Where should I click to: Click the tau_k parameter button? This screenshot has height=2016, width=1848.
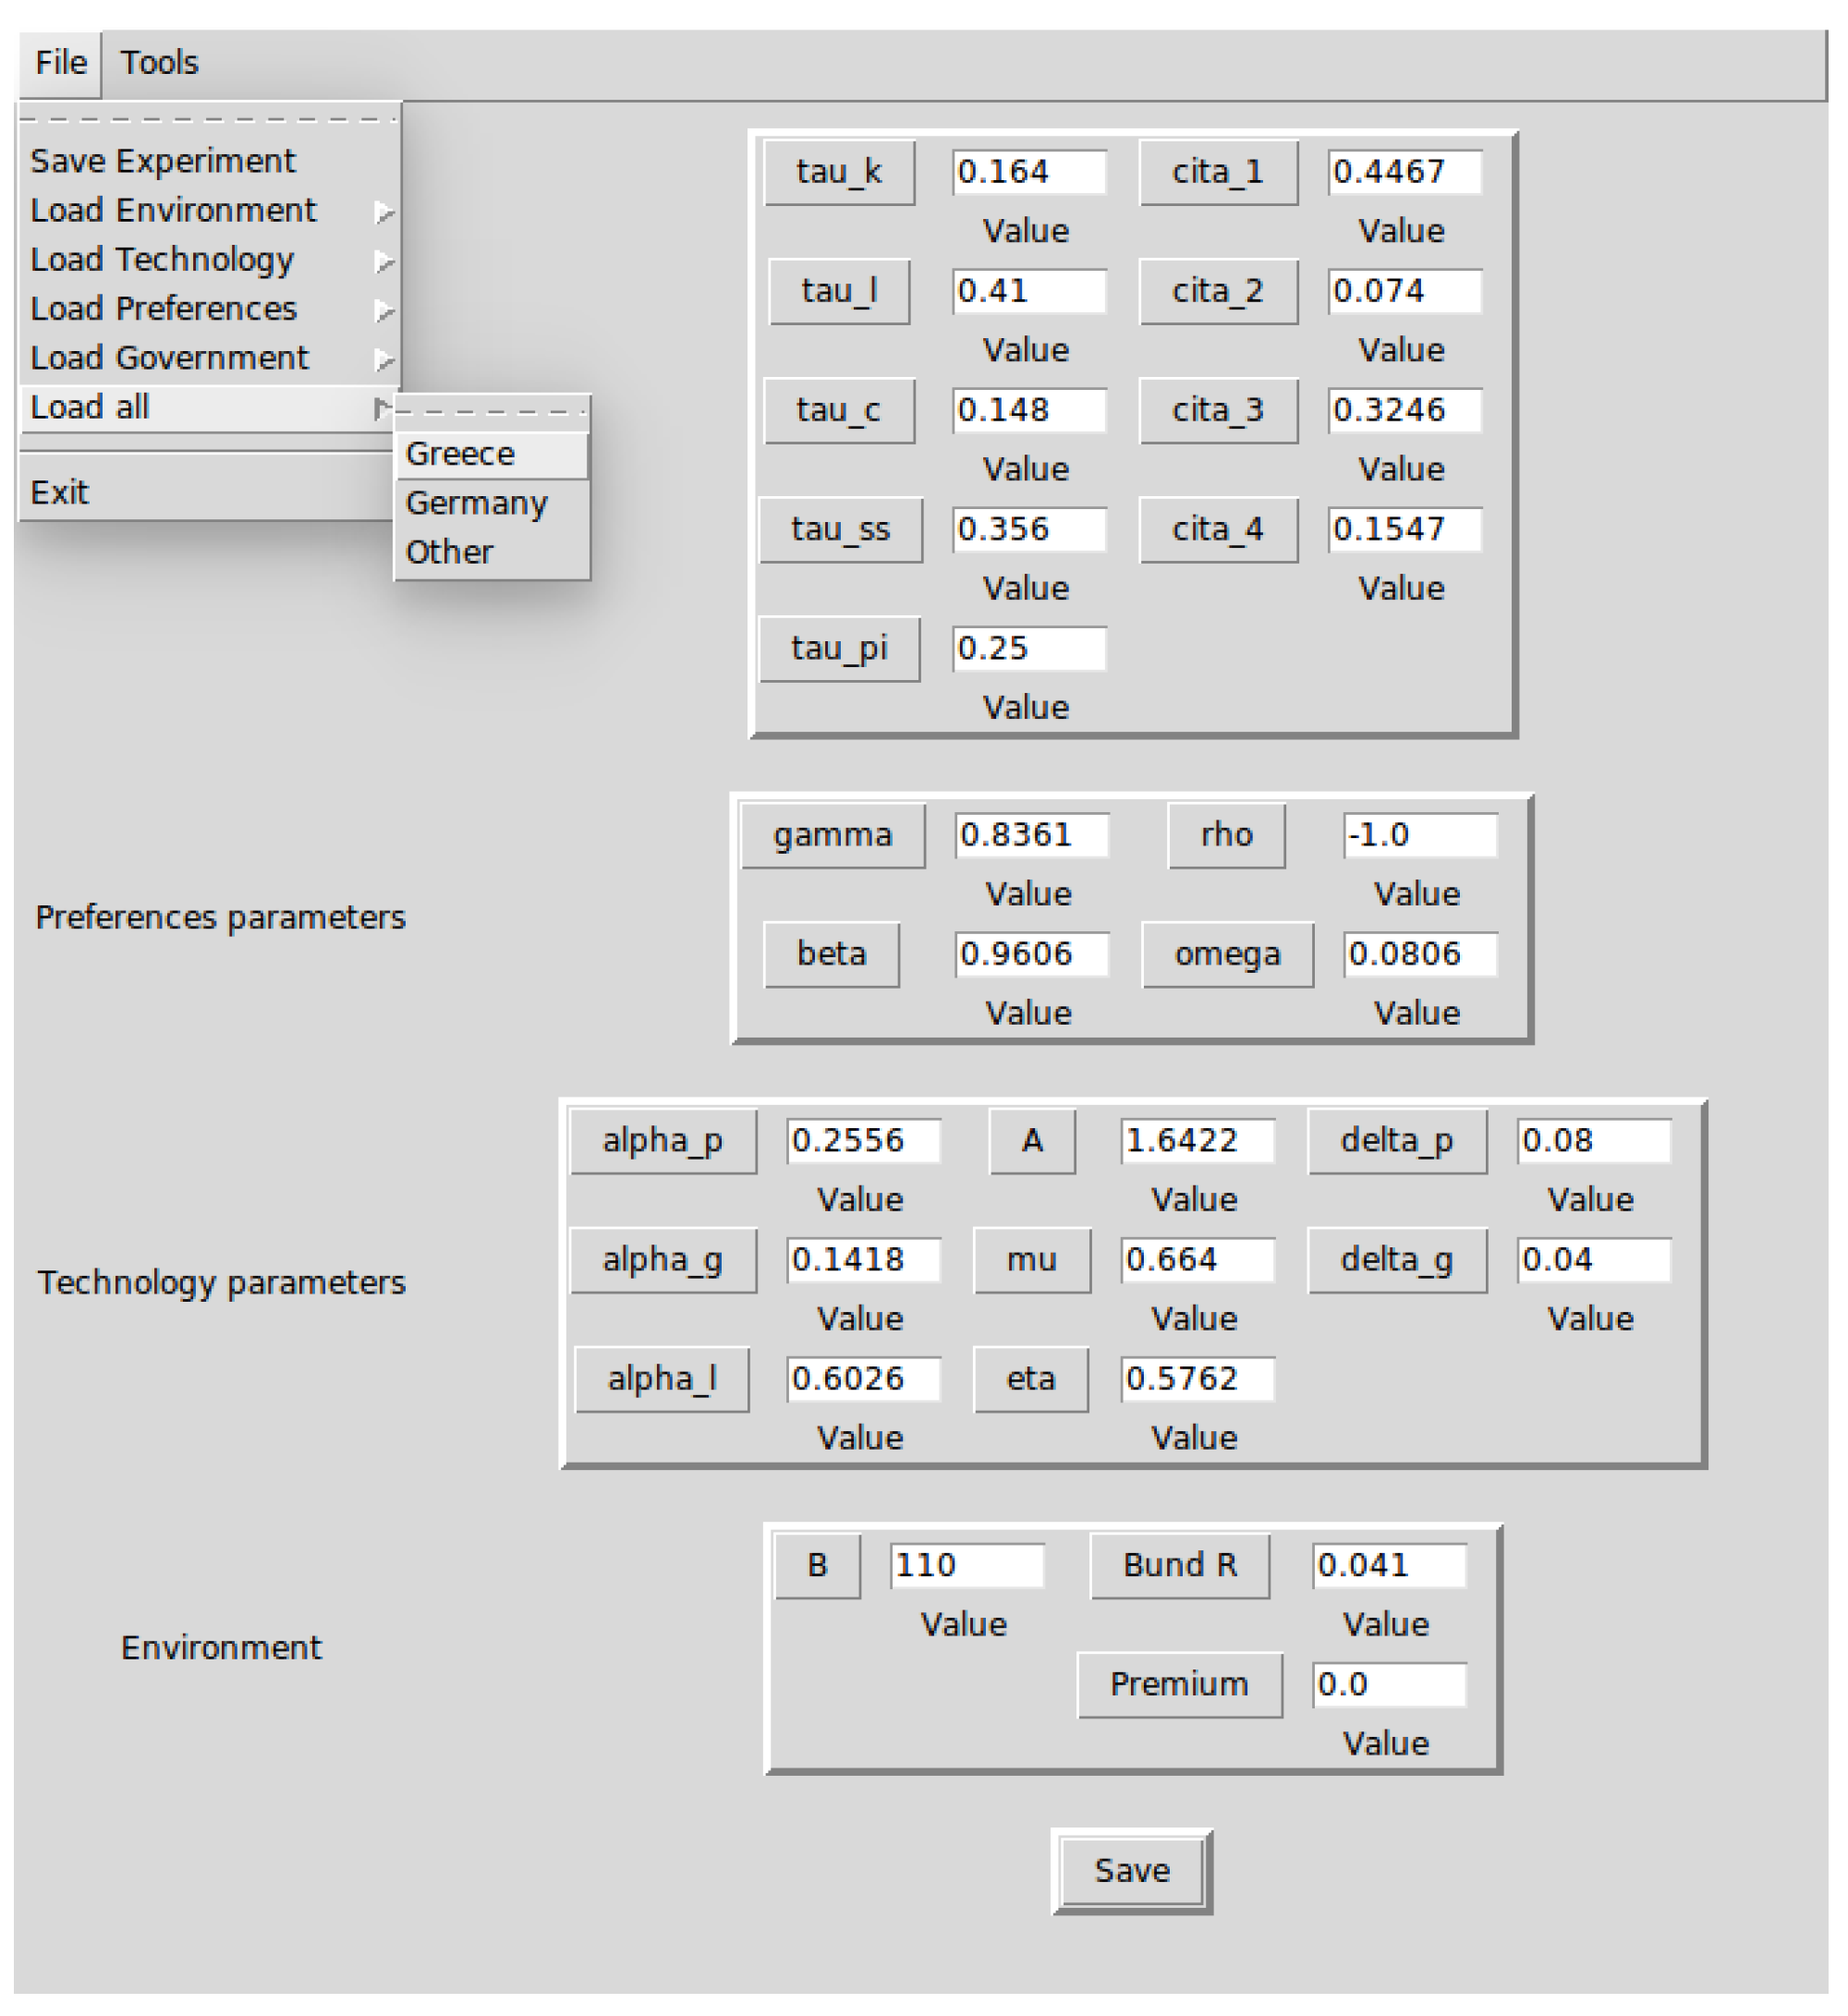pyautogui.click(x=839, y=172)
